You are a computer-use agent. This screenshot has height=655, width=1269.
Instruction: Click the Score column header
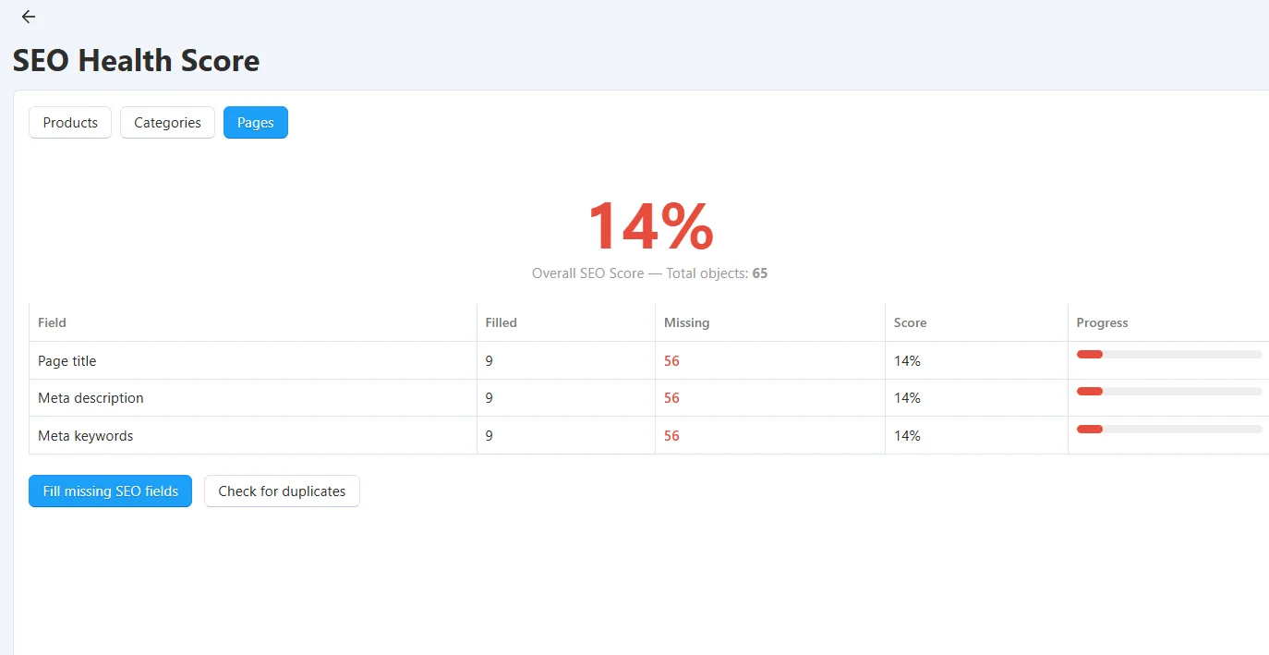pos(910,322)
